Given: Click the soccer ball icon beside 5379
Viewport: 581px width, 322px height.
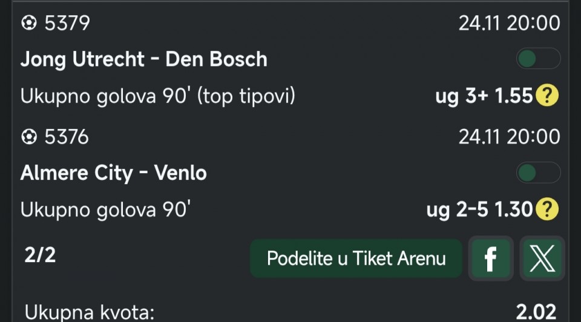Looking at the screenshot, I should coord(28,24).
